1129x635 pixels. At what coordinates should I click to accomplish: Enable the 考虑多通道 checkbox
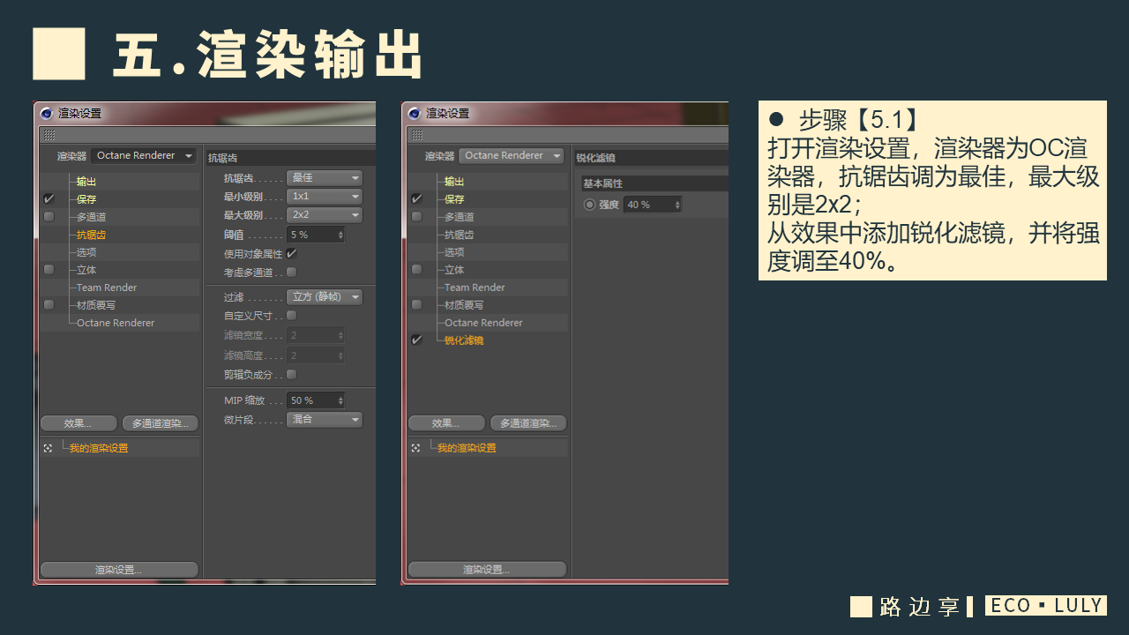(292, 273)
